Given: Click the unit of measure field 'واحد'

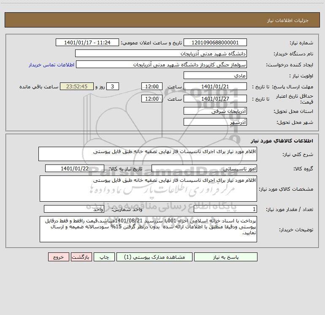Looking at the screenshot, I should (74, 209).
